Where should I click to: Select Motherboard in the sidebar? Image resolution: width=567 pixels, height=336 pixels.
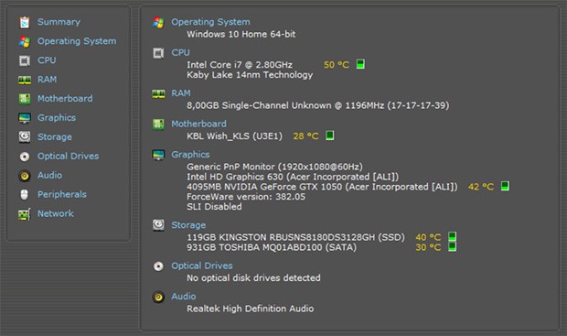[x=65, y=99]
